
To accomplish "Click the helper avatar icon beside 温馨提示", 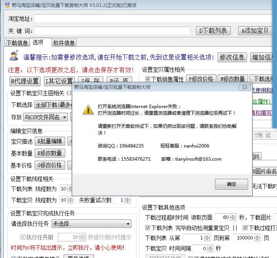I will pos(14,56).
